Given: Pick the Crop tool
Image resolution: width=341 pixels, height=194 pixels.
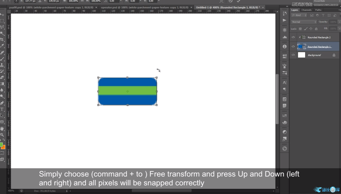Looking at the screenshot, I should (2, 40).
